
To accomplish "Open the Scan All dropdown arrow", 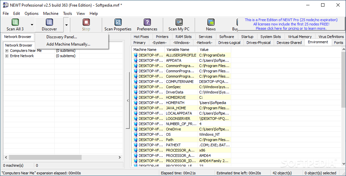I will pos(32,25).
